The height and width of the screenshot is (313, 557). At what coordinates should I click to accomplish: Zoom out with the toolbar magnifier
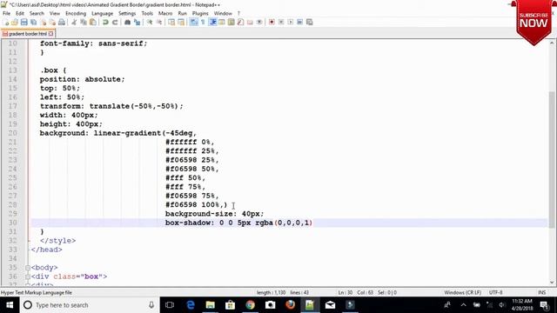click(x=159, y=22)
